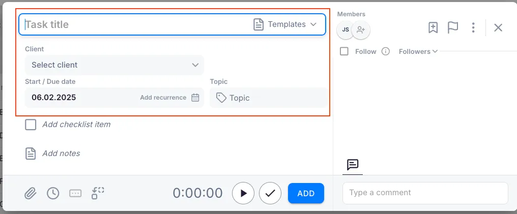
Task: Click the bookmark add icon
Action: (433, 27)
